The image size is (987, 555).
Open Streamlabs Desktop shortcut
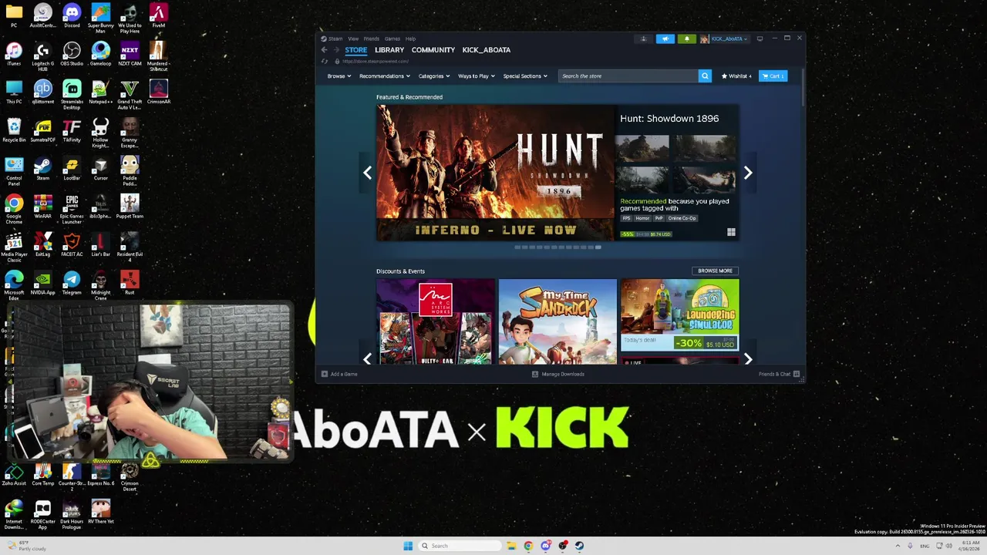coord(72,94)
